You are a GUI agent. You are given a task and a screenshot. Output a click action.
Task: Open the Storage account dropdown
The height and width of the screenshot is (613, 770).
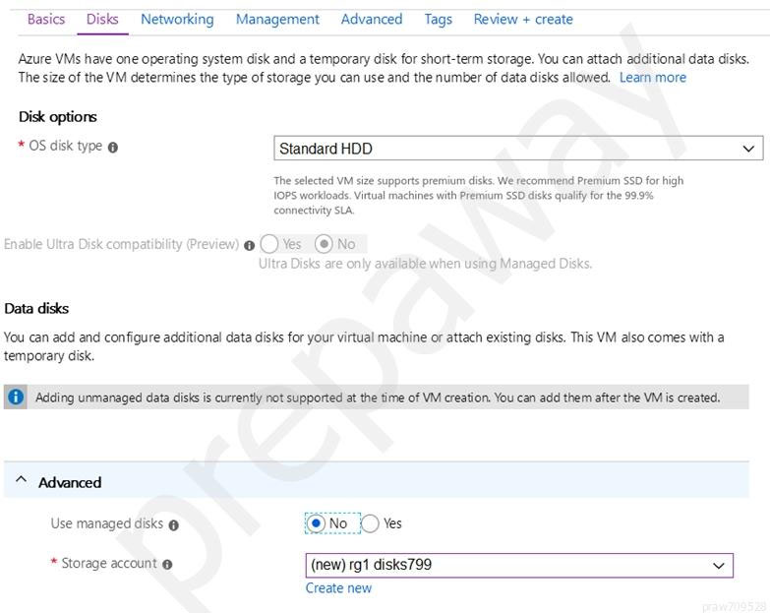[519, 565]
